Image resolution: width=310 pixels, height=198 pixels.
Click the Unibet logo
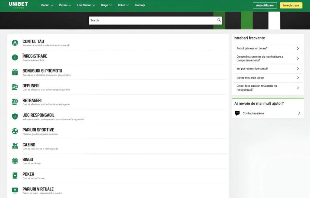click(18, 5)
